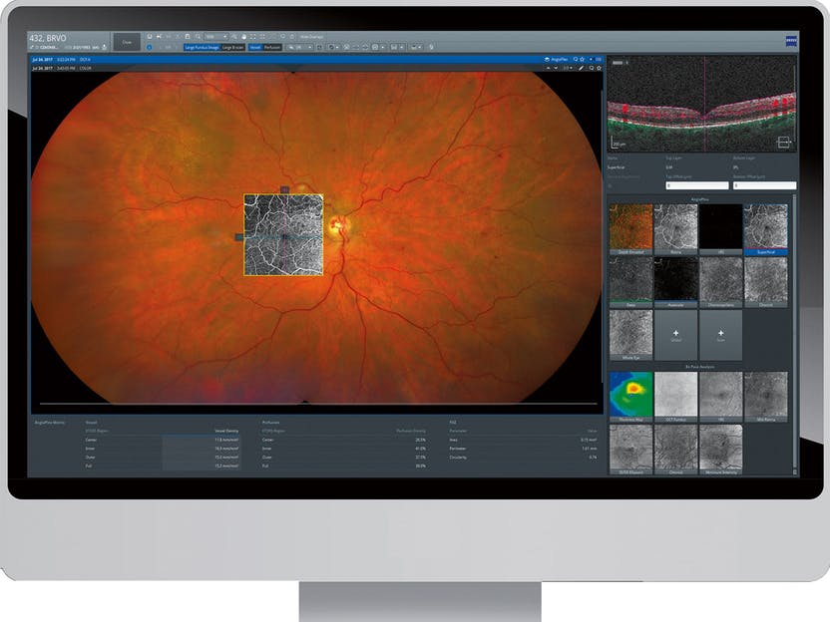830x622 pixels.
Task: Click the Top Offset input field
Action: coord(697,185)
